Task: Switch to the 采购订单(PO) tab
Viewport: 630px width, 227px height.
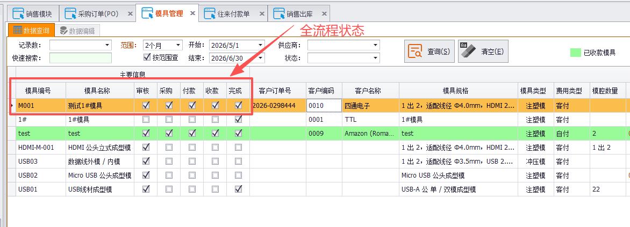Action: coord(97,13)
